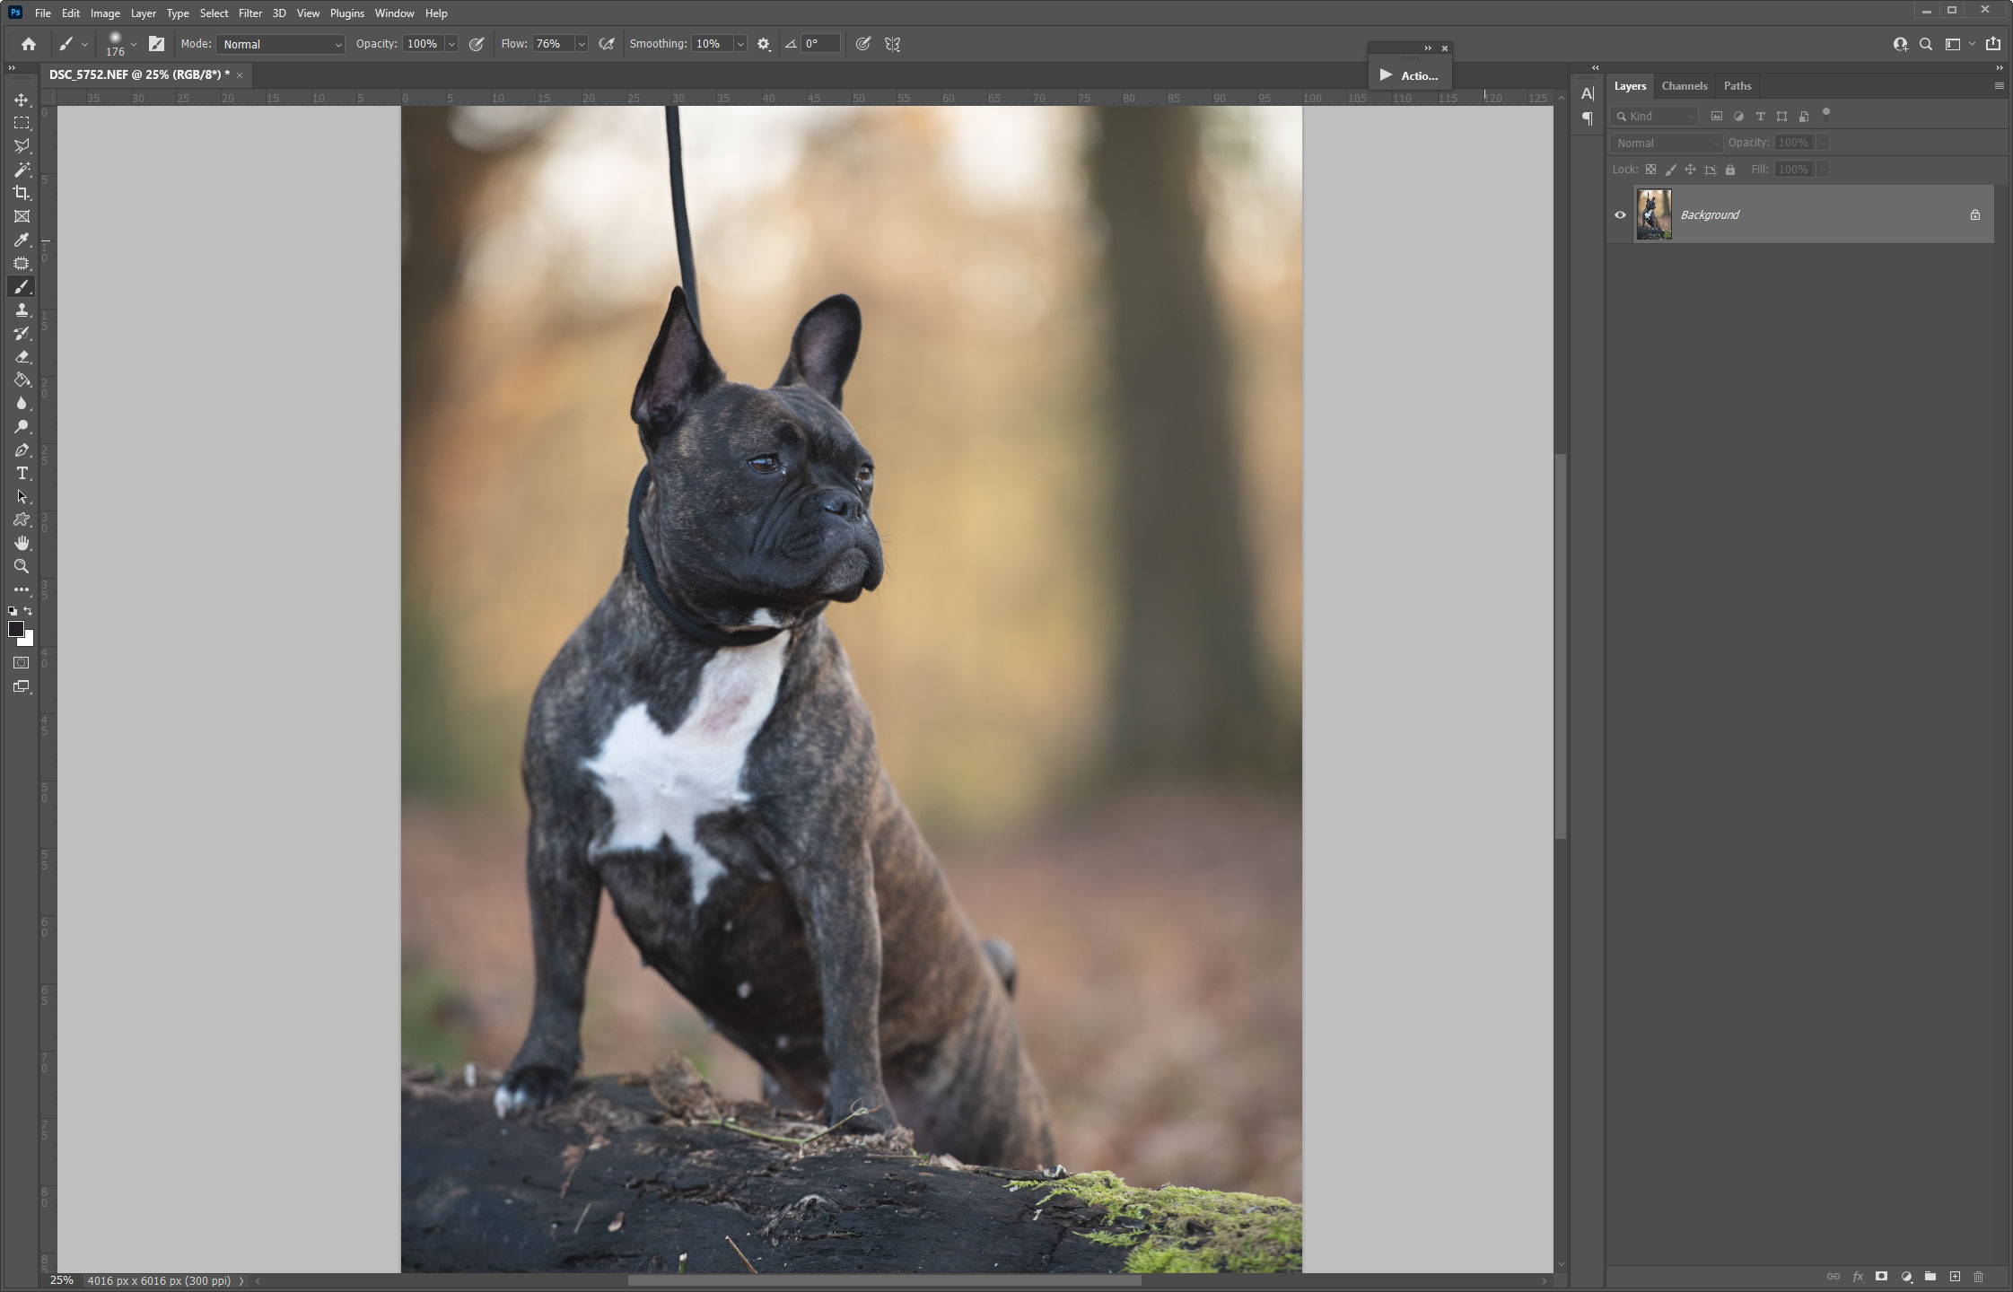Toggle symmetry paint butterfly icon
This screenshot has height=1292, width=2013.
point(892,44)
